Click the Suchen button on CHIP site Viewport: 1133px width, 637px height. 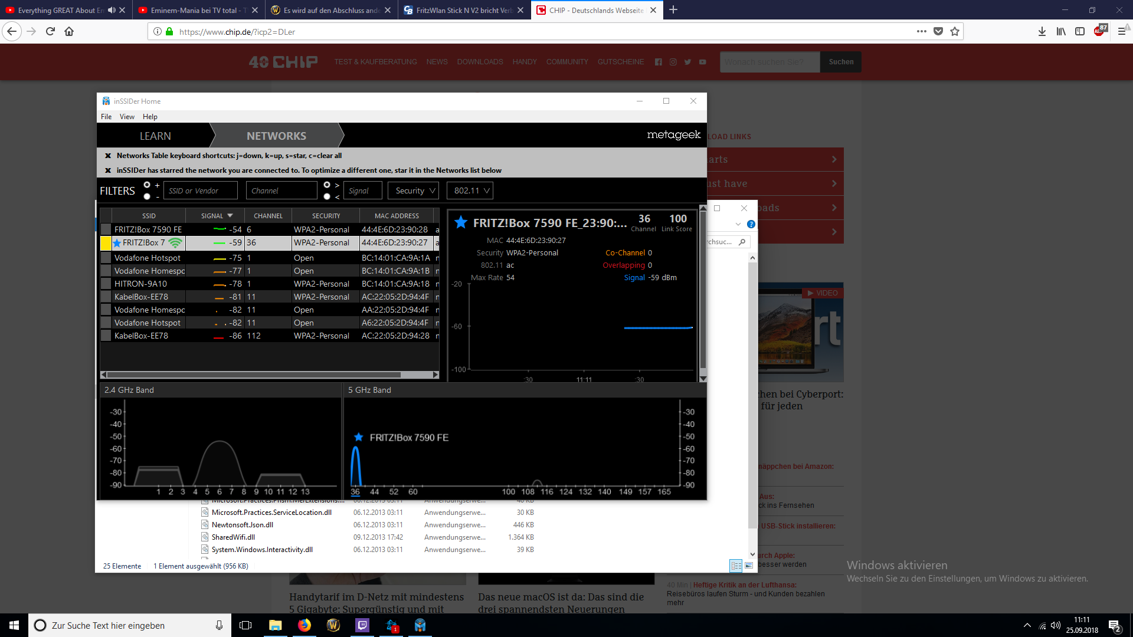point(840,62)
